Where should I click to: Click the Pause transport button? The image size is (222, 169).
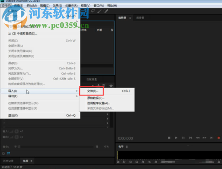click(183, 138)
